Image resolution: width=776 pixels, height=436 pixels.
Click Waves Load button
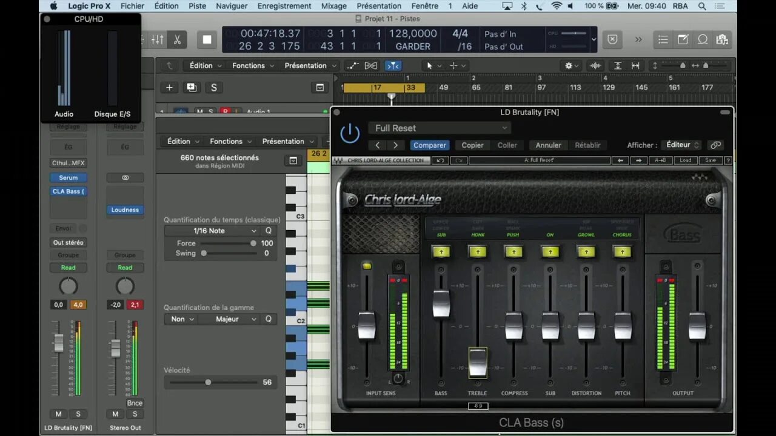tap(685, 160)
